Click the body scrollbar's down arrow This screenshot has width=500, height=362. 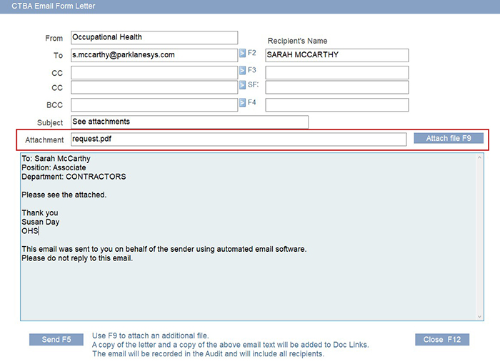(479, 315)
